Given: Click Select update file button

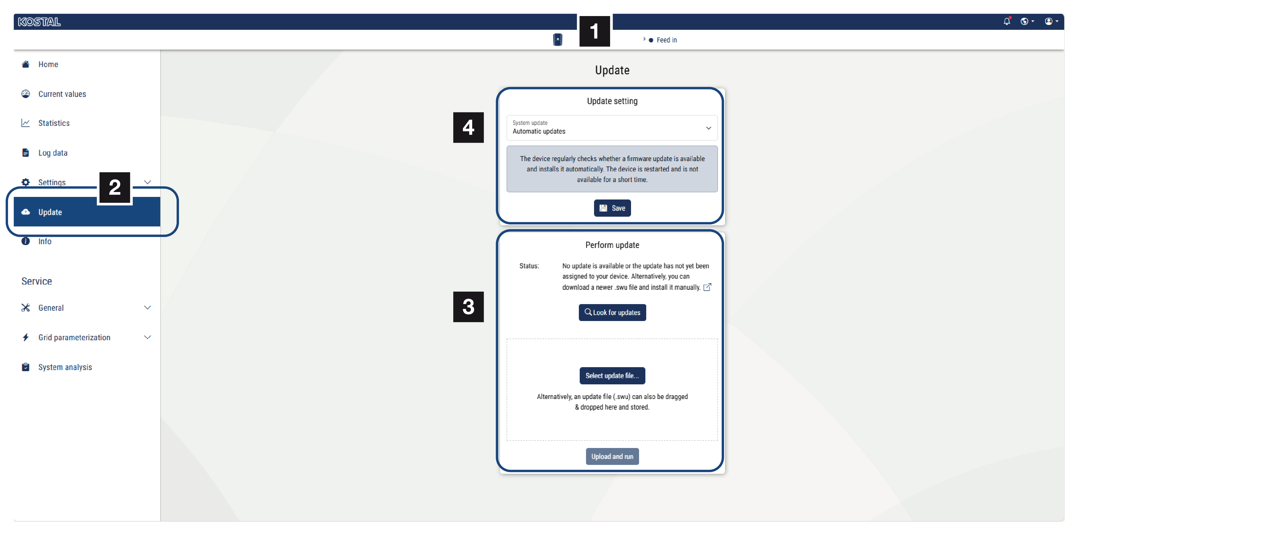Looking at the screenshot, I should pos(612,376).
